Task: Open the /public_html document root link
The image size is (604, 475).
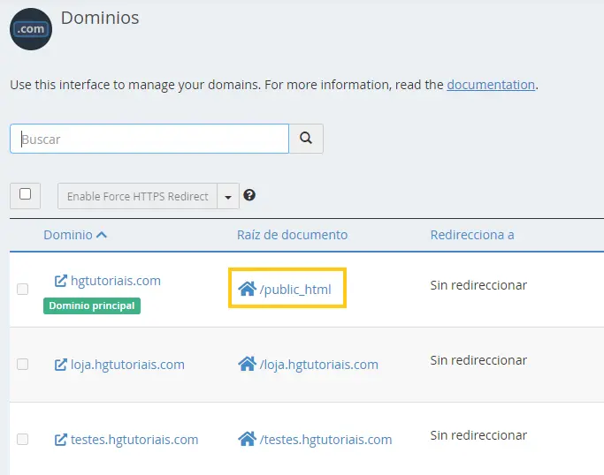Action: 295,290
